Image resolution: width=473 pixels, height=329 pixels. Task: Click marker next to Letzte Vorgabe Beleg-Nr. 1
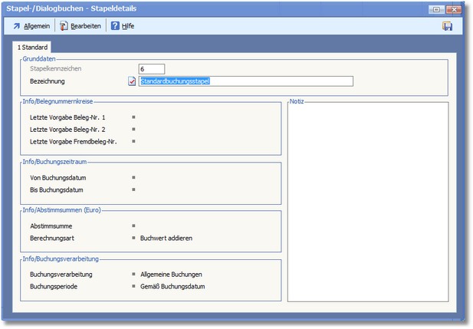pos(133,117)
